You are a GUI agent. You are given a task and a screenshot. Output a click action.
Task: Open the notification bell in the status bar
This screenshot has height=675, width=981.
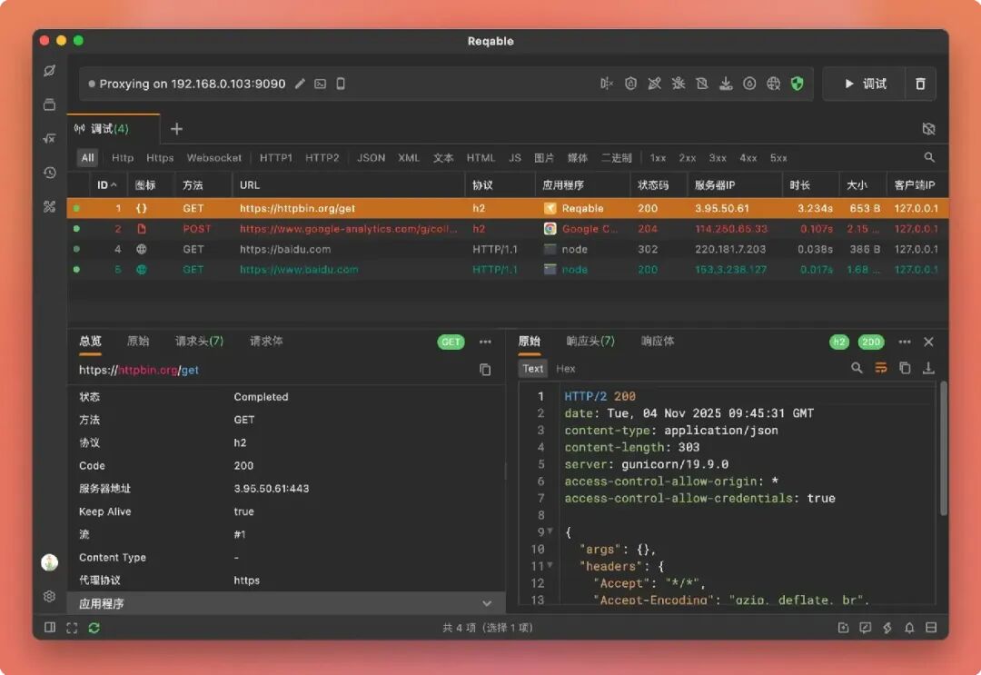coord(909,628)
